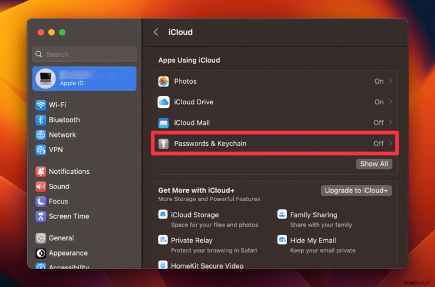Click the Apple ID avatar picture
This screenshot has height=287, width=435.
46,79
